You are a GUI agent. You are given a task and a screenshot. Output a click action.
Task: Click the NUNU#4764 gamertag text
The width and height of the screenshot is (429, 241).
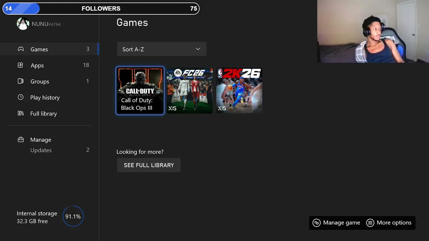click(46, 24)
